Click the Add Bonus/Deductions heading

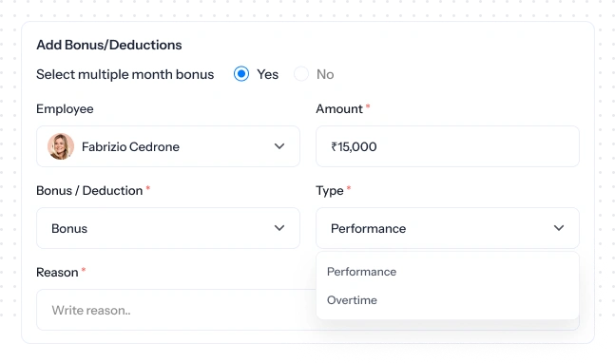pyautogui.click(x=109, y=45)
